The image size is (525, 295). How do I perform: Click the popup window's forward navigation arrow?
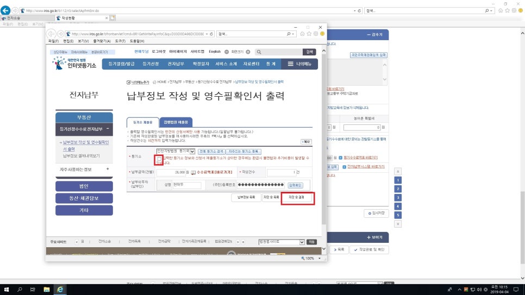pyautogui.click(x=61, y=34)
